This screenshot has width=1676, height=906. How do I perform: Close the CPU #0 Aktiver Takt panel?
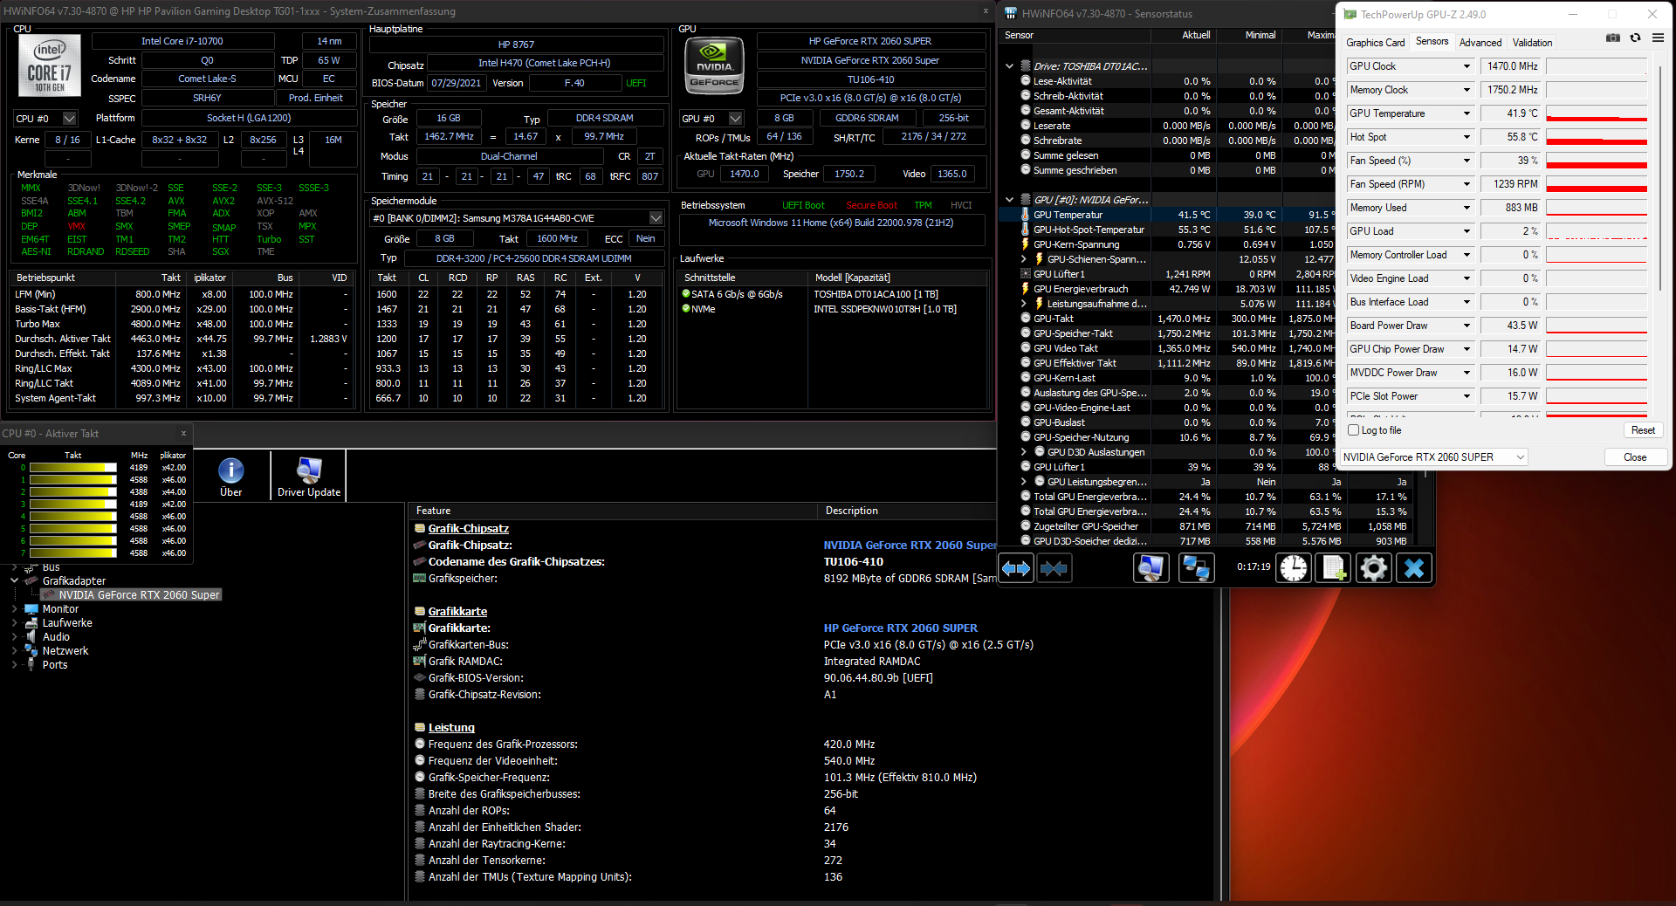coord(183,434)
